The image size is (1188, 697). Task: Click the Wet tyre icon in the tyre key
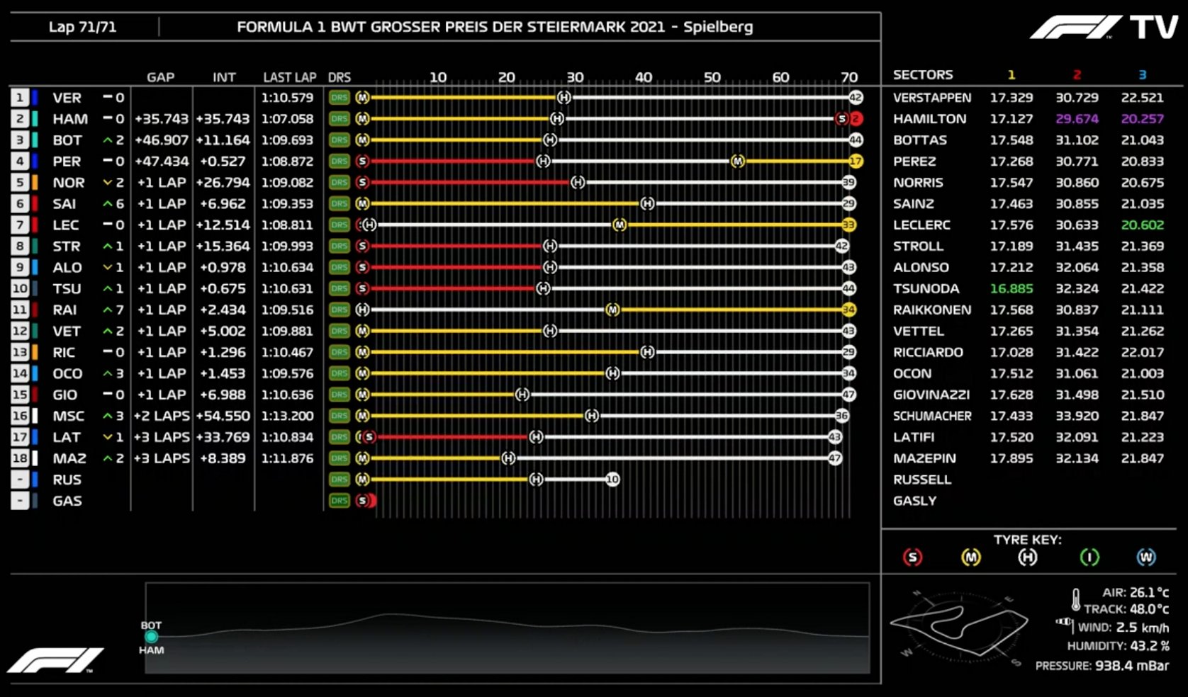[x=1146, y=557]
